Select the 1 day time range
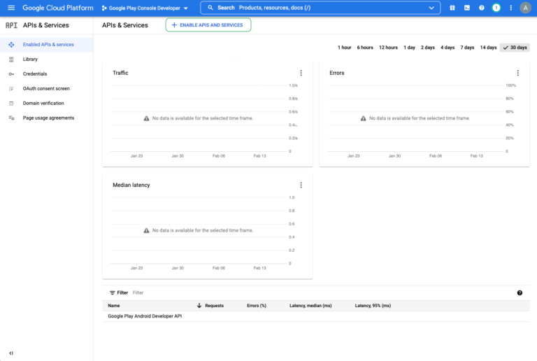The width and height of the screenshot is (537, 361). click(x=409, y=48)
